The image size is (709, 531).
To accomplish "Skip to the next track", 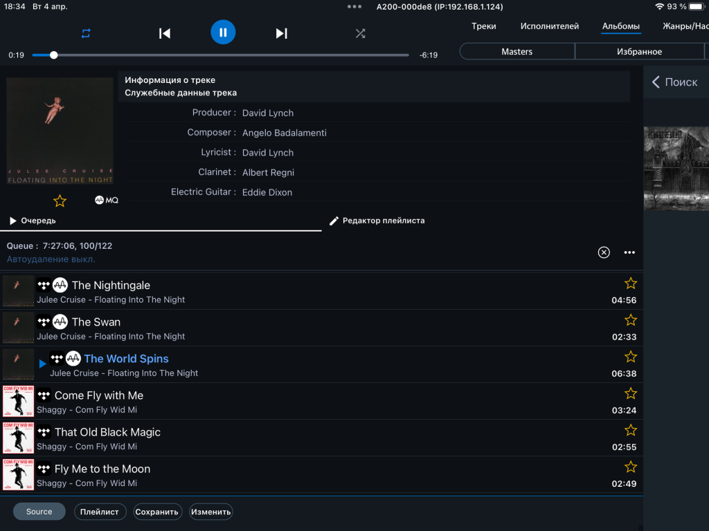I will [x=281, y=33].
